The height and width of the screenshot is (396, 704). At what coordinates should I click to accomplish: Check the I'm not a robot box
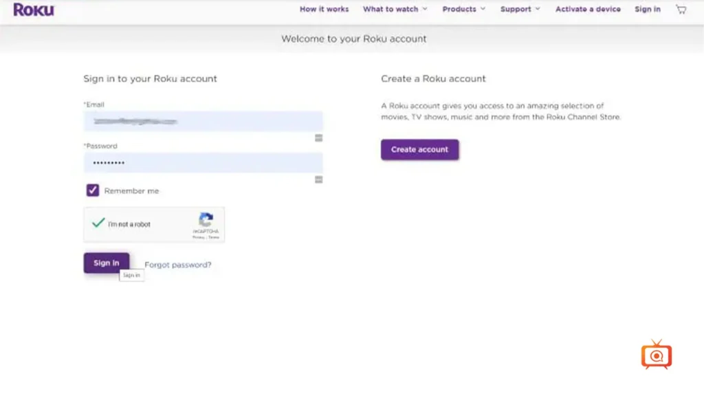98,223
